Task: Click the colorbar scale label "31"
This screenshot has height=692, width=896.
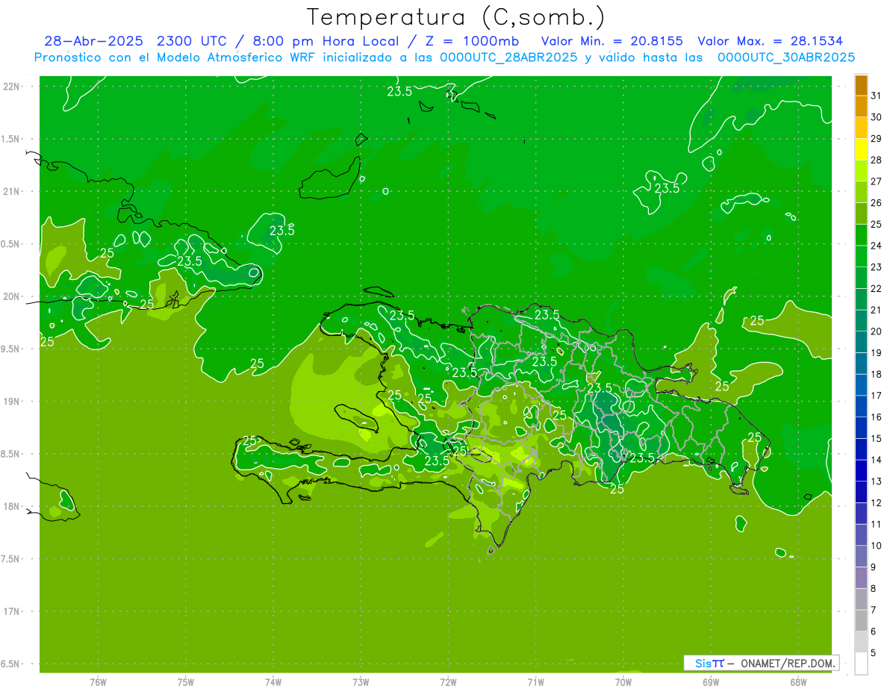Action: [x=876, y=96]
